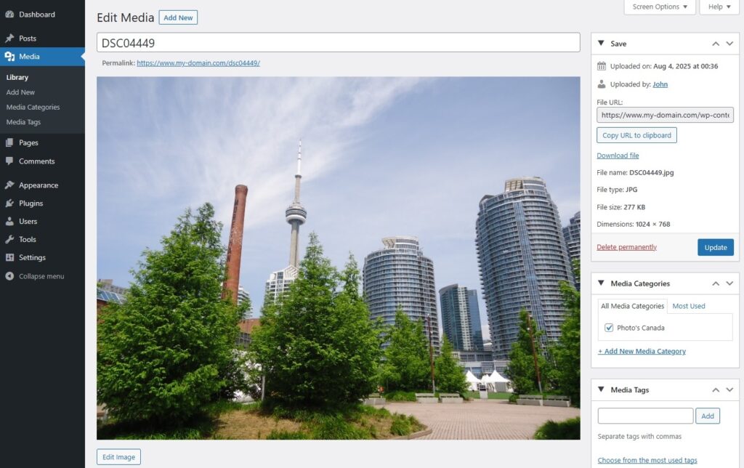Click the Collapse menu arrow icon
Screen dimensions: 744x468
pos(12,276)
